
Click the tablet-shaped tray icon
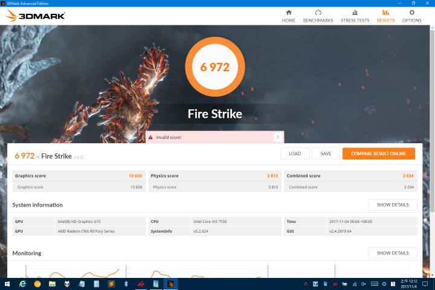(325, 284)
